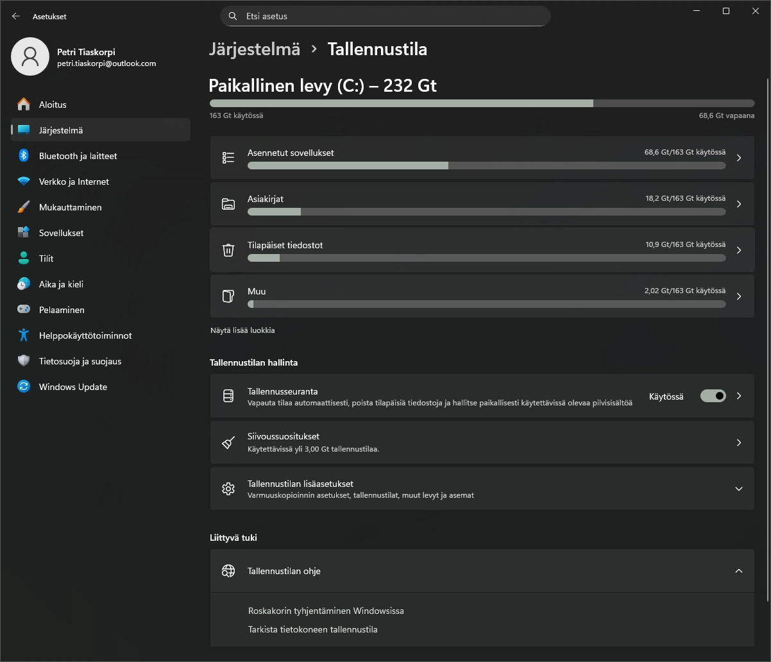
Task: Select Mukauttaminen in the sidebar
Action: coord(70,207)
